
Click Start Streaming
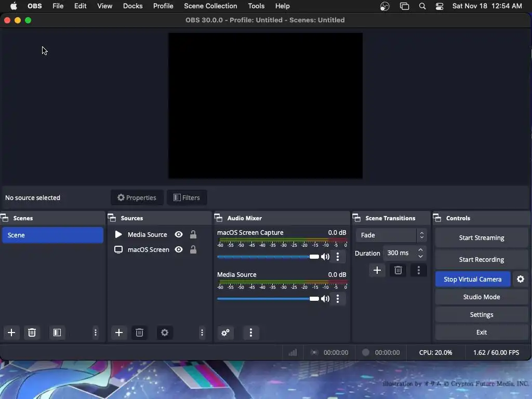pyautogui.click(x=482, y=238)
